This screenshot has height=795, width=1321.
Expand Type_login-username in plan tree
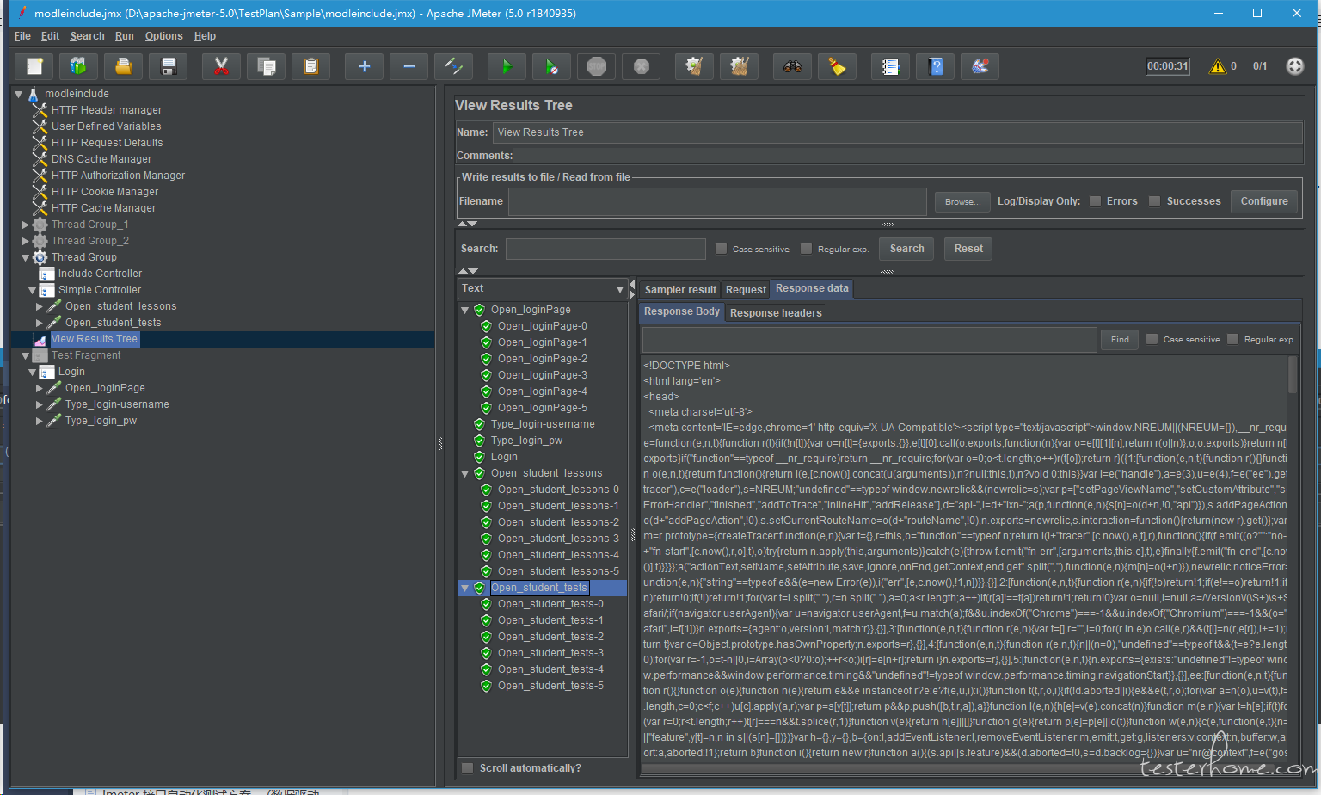[39, 404]
